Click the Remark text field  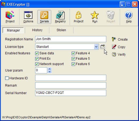click(71, 85)
